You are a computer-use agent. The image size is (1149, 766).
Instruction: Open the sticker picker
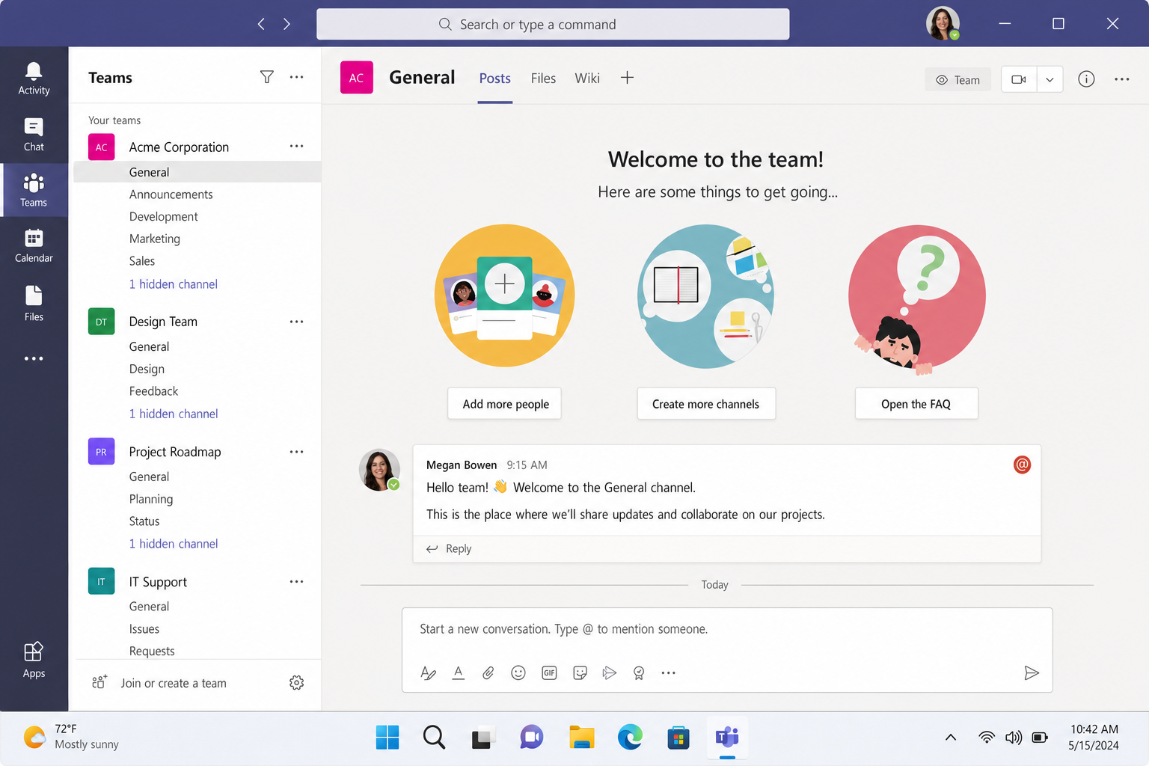click(580, 673)
